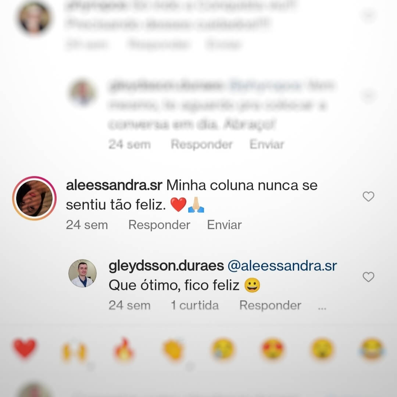Insert the red heart quick emoji
Screen dimensions: 397x397
coord(24,348)
